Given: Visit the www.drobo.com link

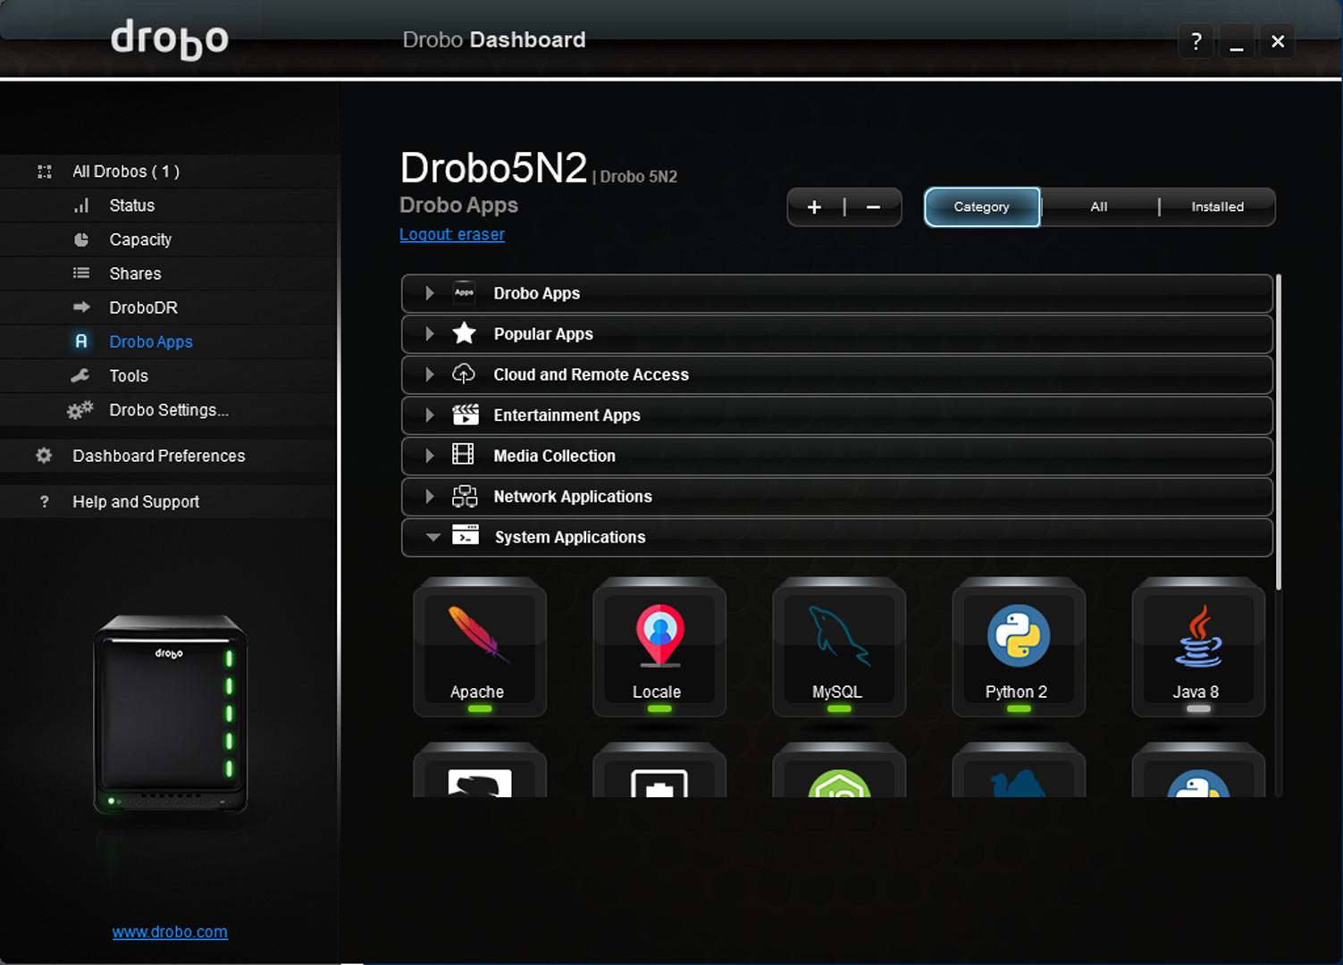Looking at the screenshot, I should (170, 932).
